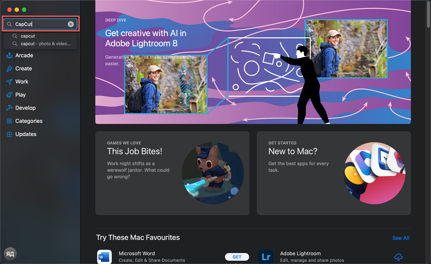Screen dimensions: 431x264
Task: Click the Create paintbrush icon
Action: (x=9, y=68)
